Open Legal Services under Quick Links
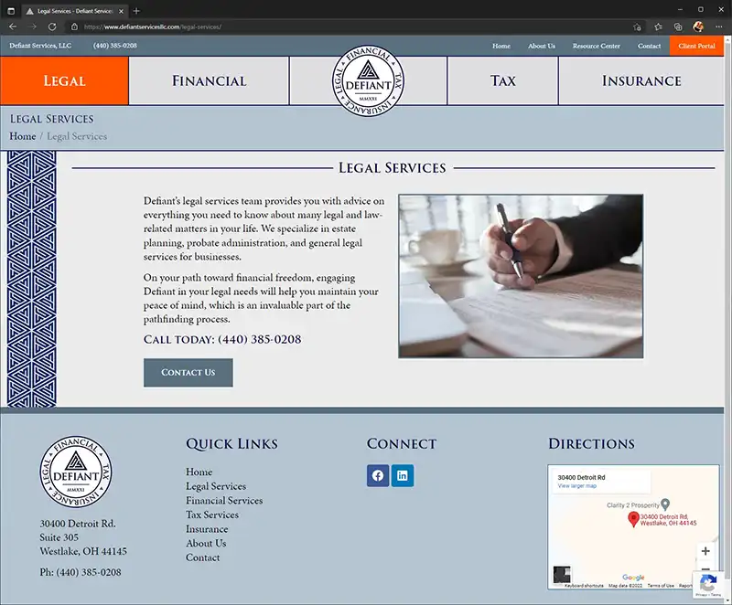Image resolution: width=732 pixels, height=605 pixels. 216,486
